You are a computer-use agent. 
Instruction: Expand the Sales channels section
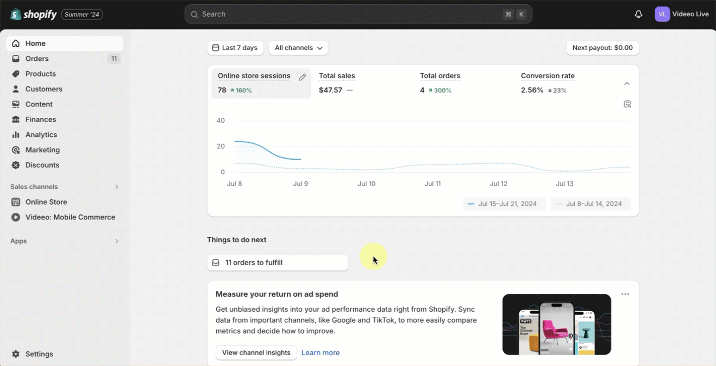[x=116, y=187]
